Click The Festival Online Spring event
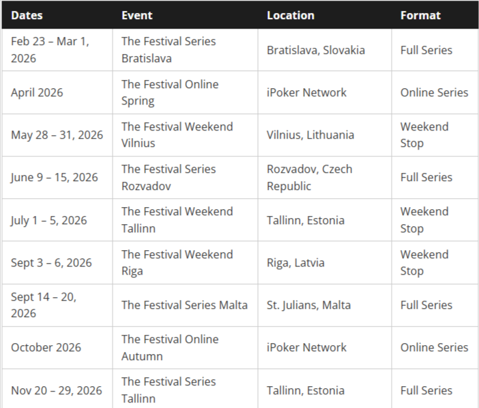479x408 pixels. 170,92
